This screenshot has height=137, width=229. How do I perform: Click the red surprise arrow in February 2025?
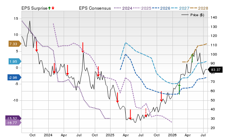[117, 98]
